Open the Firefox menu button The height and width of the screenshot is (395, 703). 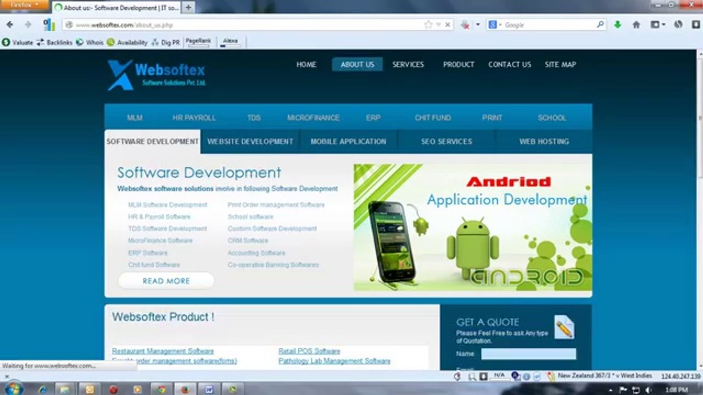coord(25,5)
